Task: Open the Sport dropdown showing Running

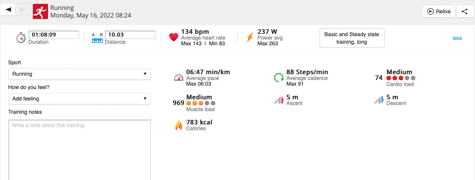Action: point(79,74)
